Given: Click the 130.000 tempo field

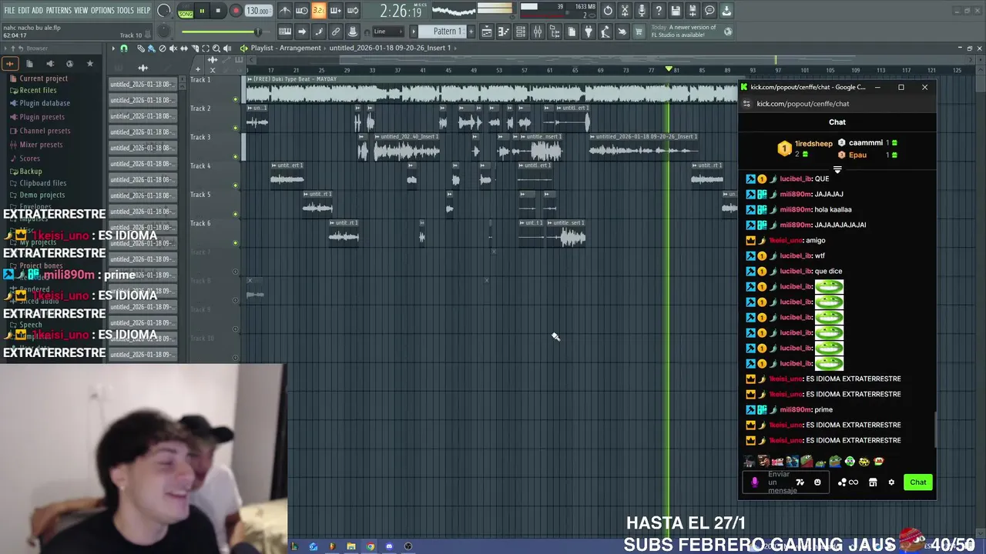Looking at the screenshot, I should (x=257, y=11).
